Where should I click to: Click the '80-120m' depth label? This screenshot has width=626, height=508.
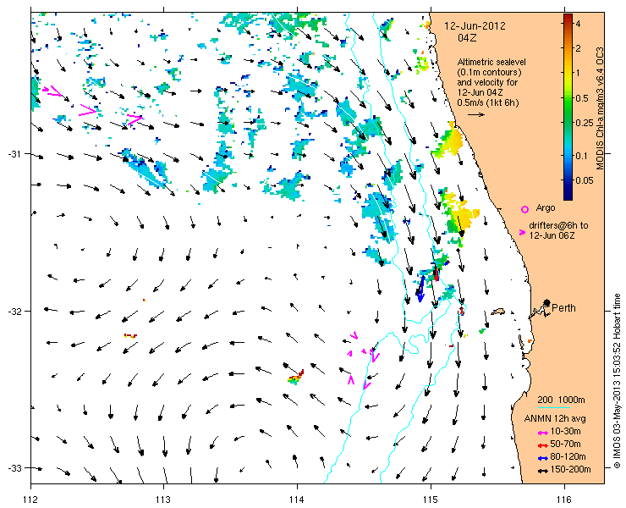click(568, 457)
